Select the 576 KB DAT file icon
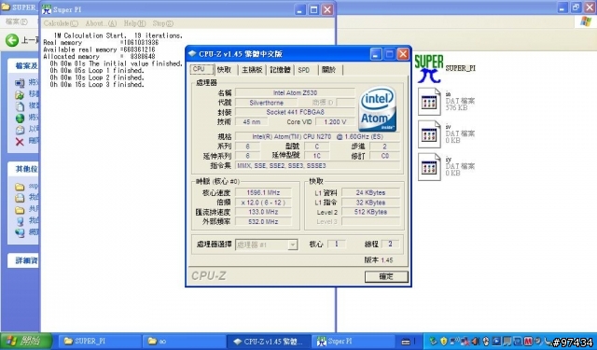 click(x=429, y=102)
